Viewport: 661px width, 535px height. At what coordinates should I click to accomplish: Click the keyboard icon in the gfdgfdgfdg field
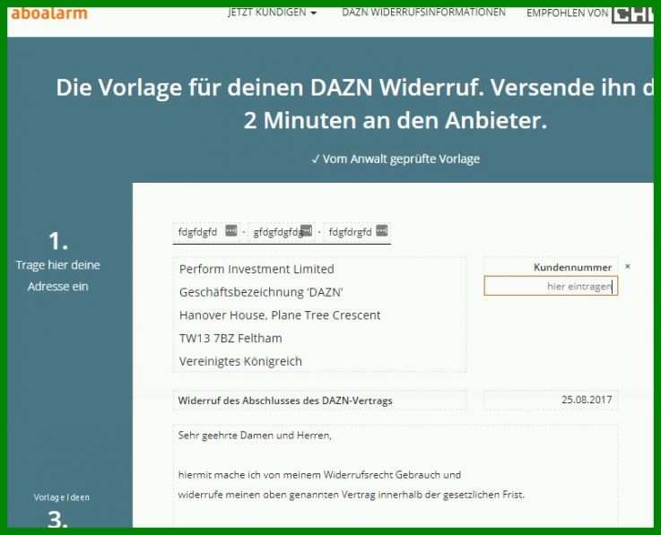[x=307, y=230]
